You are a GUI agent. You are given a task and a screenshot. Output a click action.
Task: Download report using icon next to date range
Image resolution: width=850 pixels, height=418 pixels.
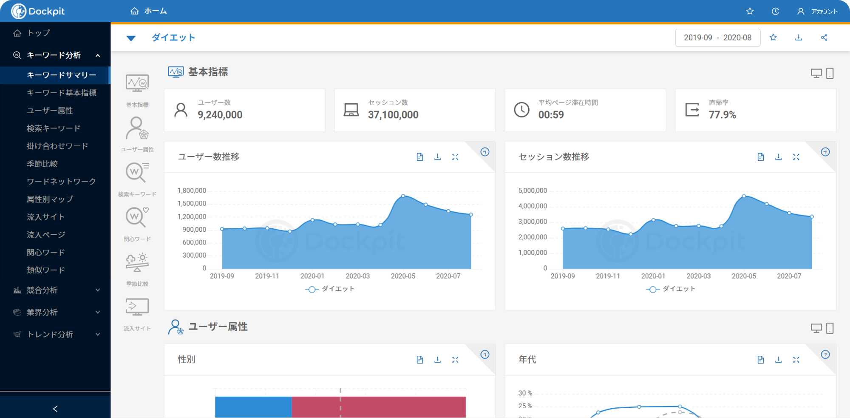[799, 37]
